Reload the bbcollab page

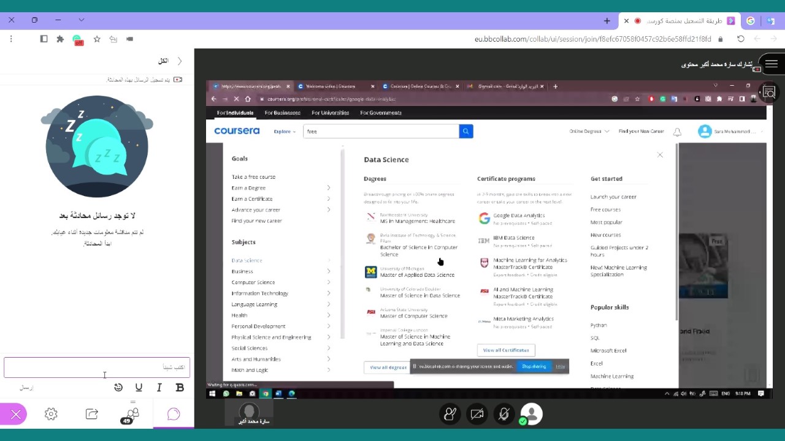click(741, 39)
